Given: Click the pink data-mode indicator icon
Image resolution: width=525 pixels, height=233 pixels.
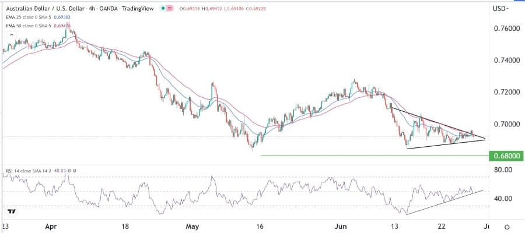Looking at the screenshot, I should (169, 9).
